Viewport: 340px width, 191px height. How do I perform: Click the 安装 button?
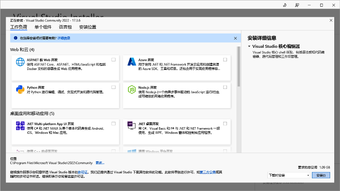[x=321, y=175]
